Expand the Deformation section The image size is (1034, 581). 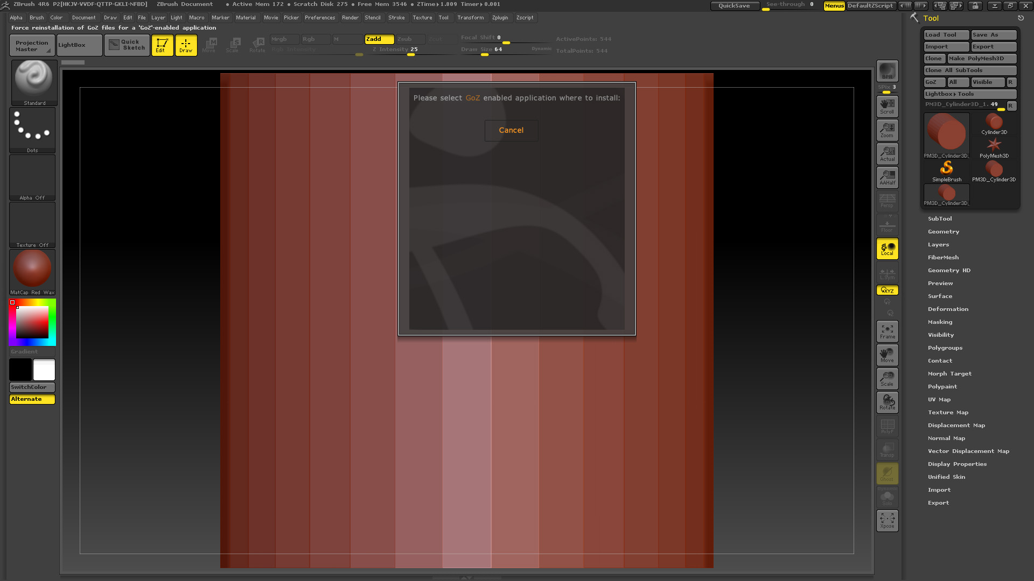click(948, 309)
